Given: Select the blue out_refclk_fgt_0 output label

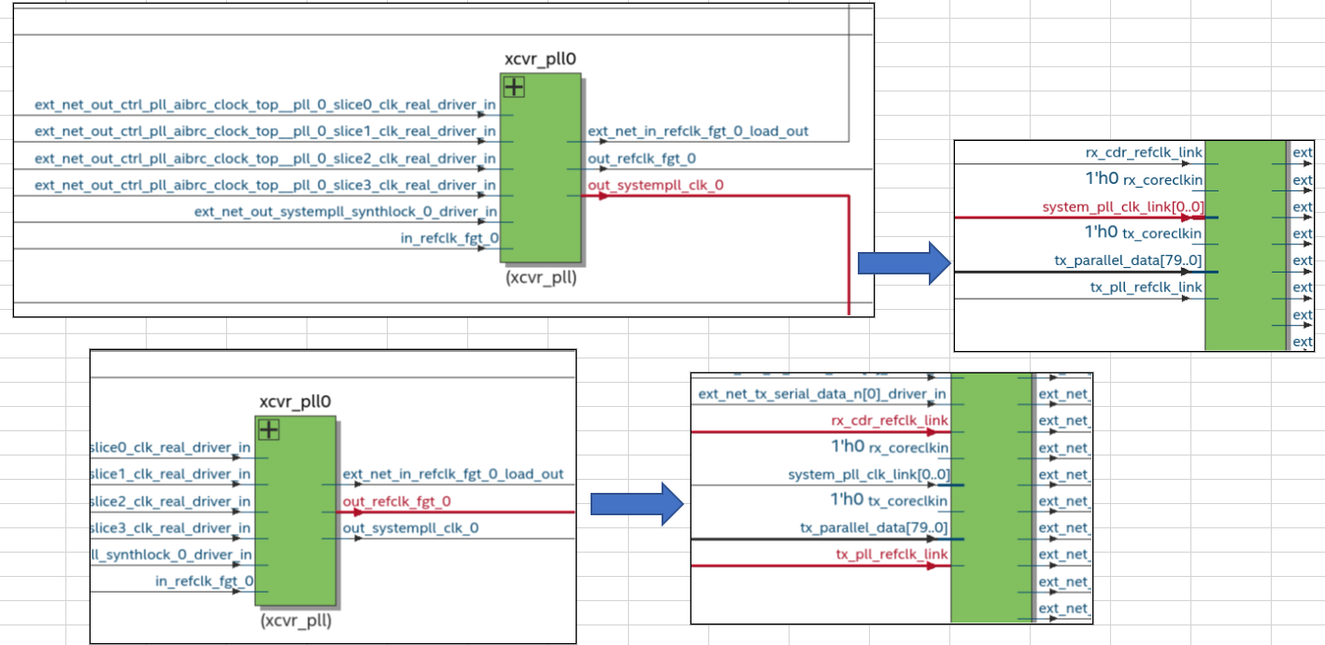Looking at the screenshot, I should (x=642, y=159).
